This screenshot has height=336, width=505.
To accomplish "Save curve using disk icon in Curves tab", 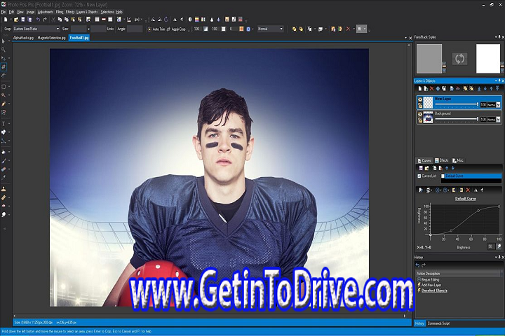I will pyautogui.click(x=421, y=168).
